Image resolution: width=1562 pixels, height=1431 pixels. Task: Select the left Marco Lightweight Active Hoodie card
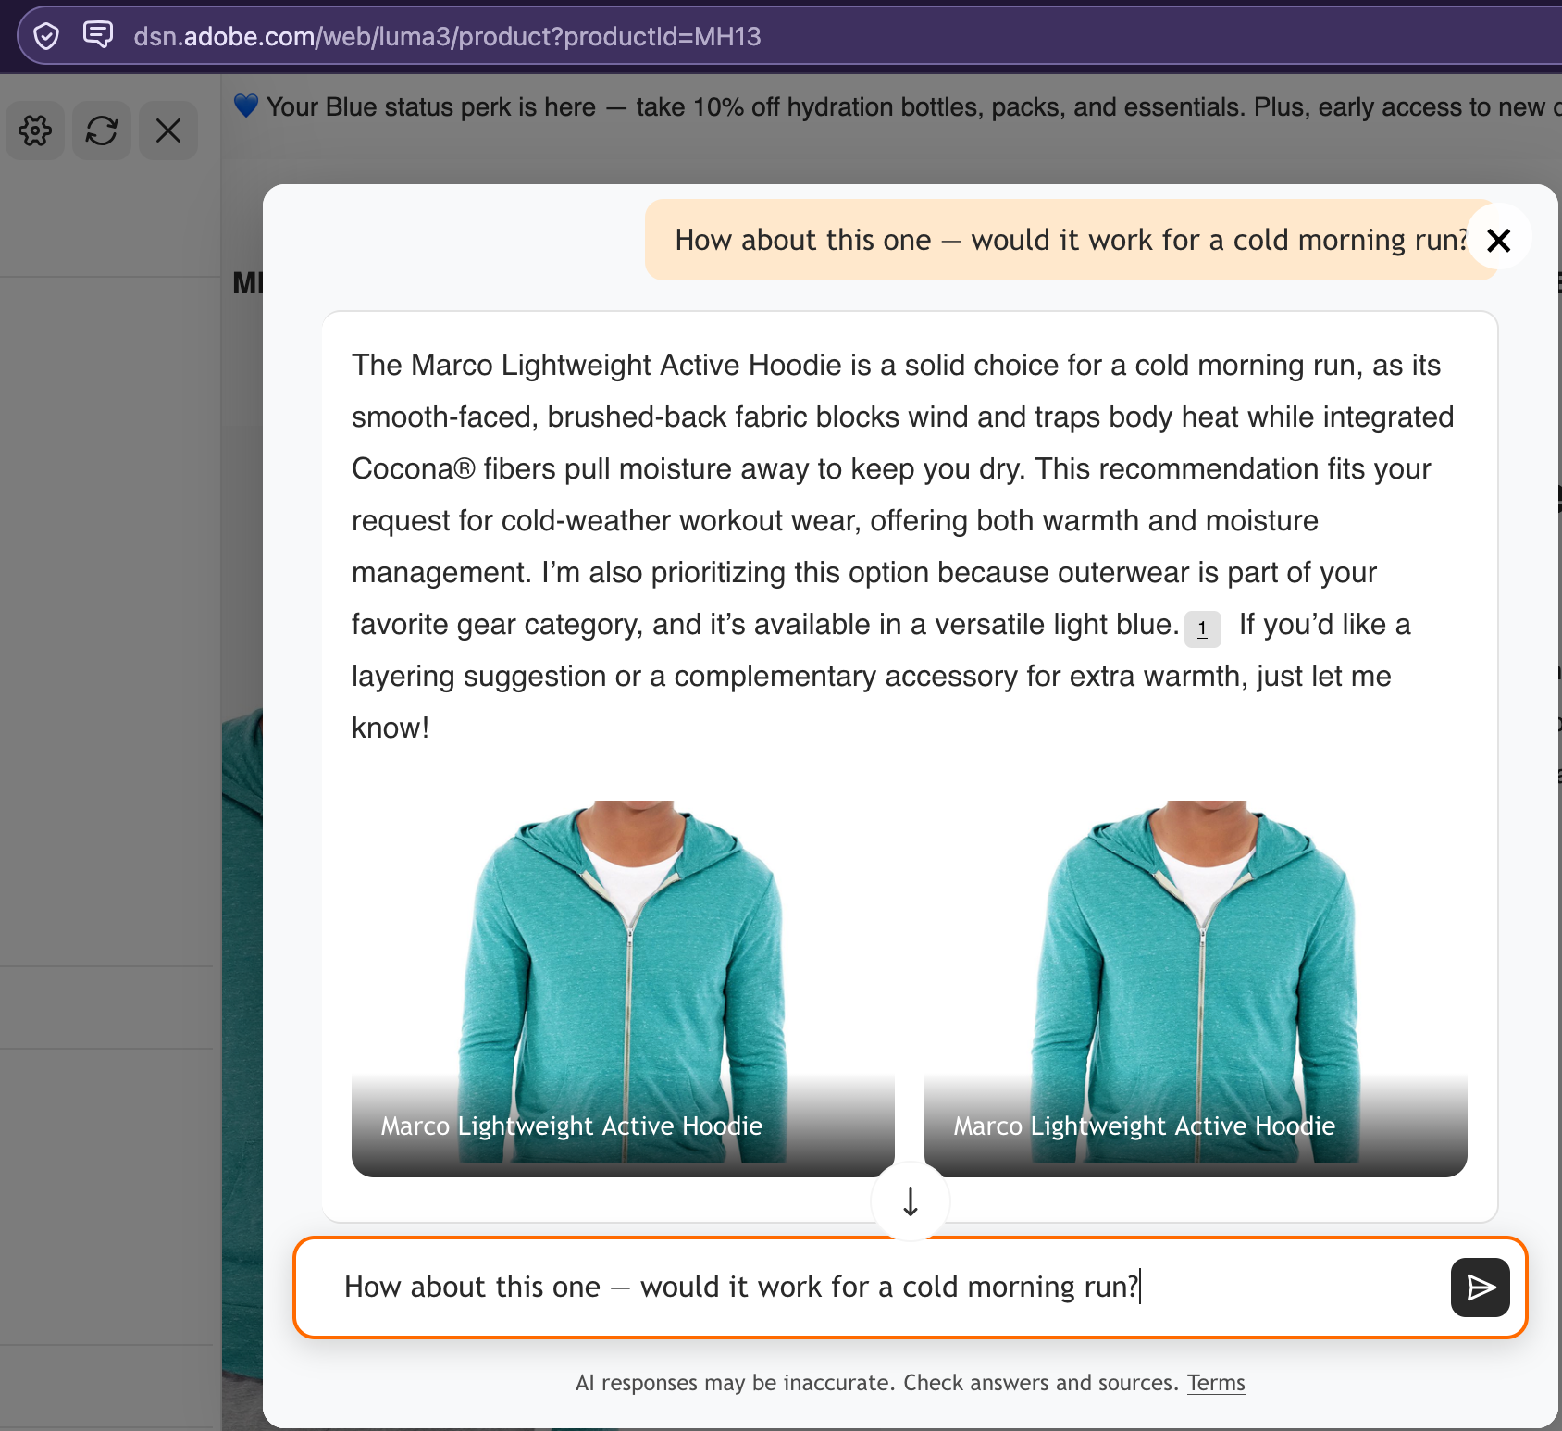(623, 989)
